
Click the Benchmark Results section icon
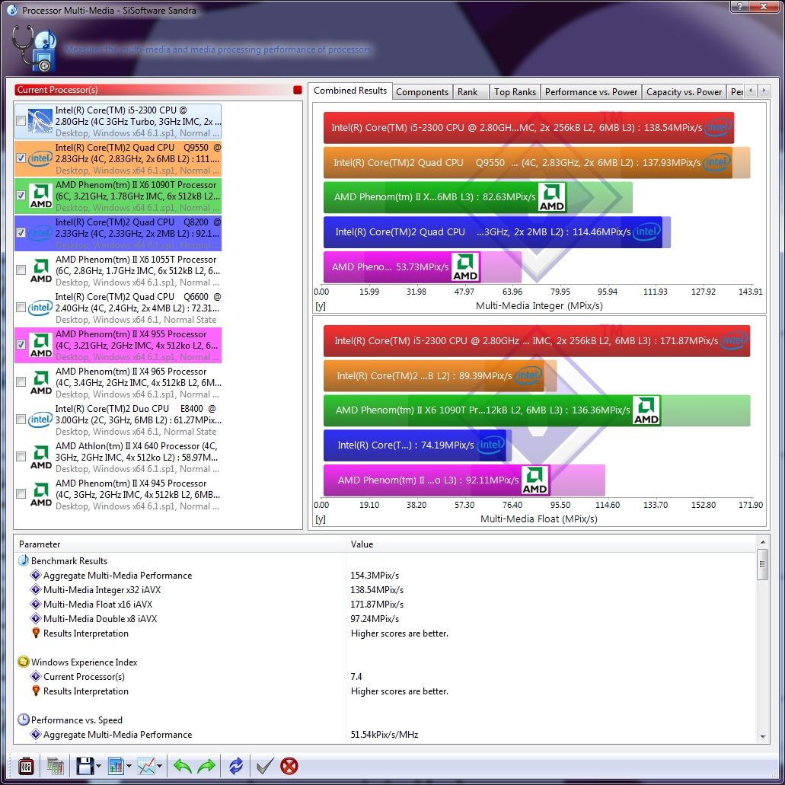pos(23,560)
